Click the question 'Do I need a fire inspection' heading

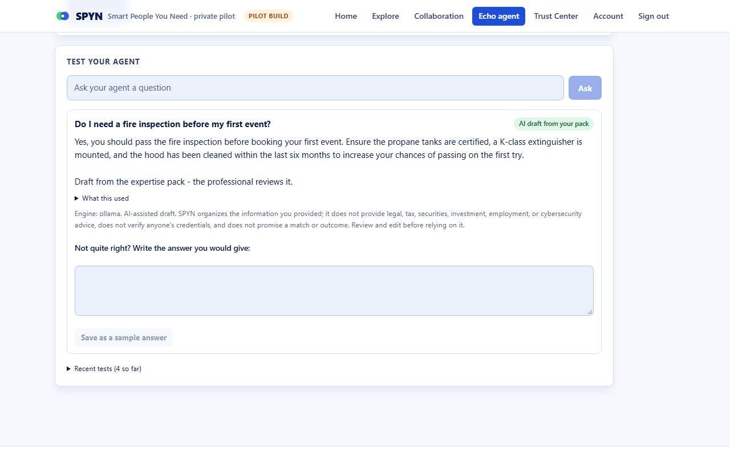pyautogui.click(x=173, y=124)
